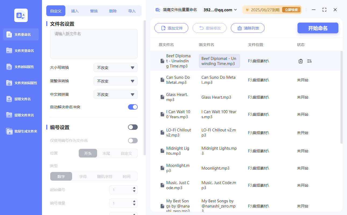Delete the Beef Diplomat row via trash icon

(x=300, y=61)
